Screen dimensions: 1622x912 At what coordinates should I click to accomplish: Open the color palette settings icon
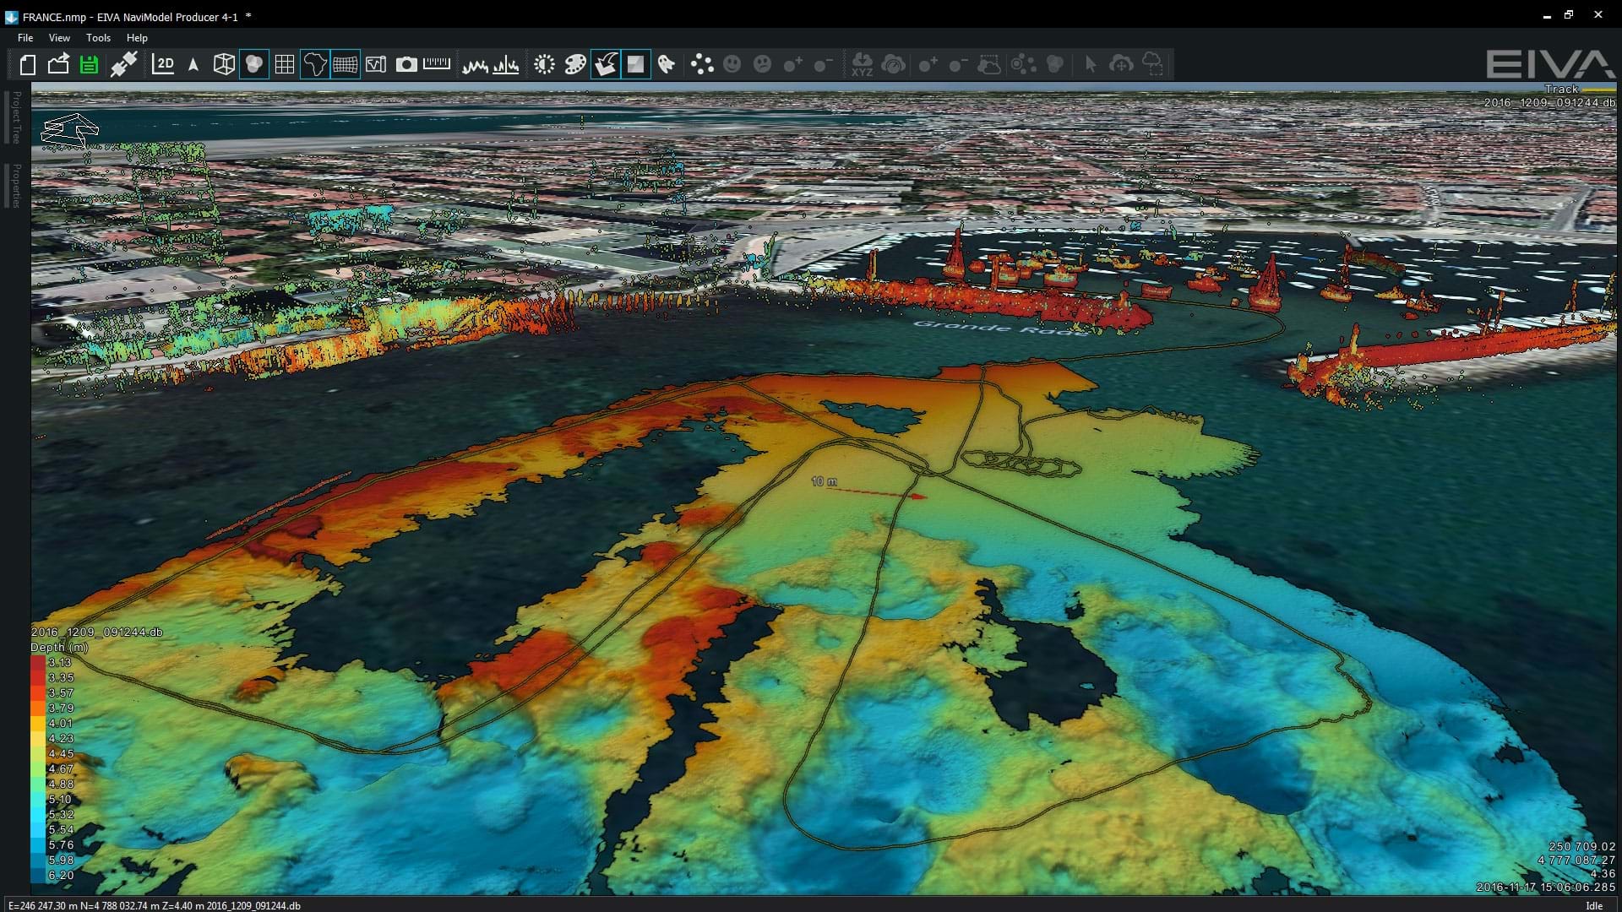tap(575, 64)
